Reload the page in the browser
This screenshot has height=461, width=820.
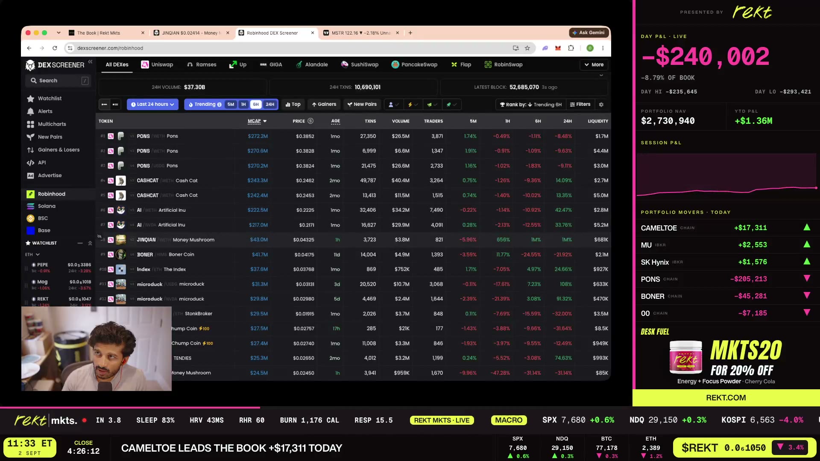pos(55,48)
